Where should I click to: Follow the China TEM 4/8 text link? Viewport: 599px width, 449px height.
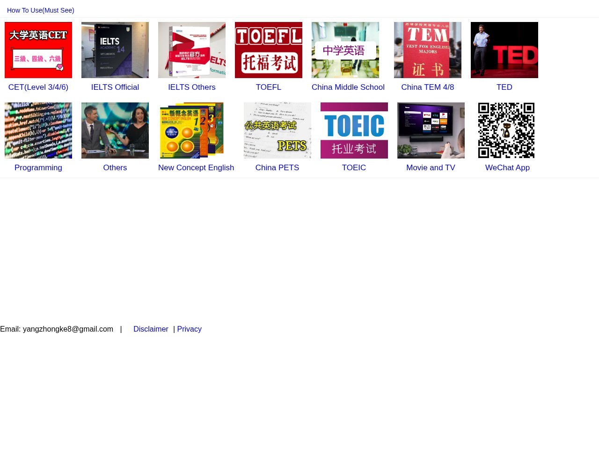click(428, 87)
